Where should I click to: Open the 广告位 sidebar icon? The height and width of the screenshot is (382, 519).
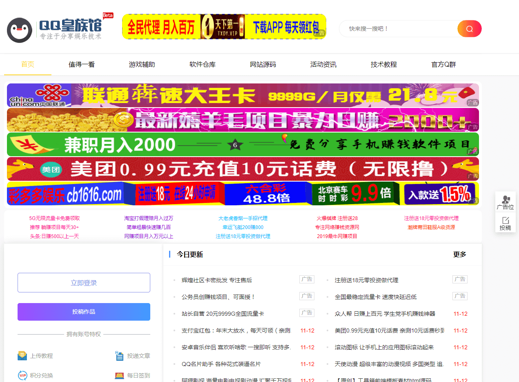[x=505, y=200]
